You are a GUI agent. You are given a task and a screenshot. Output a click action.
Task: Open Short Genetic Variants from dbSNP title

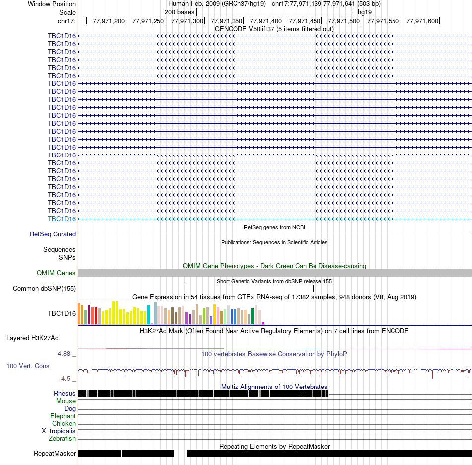coord(274,281)
